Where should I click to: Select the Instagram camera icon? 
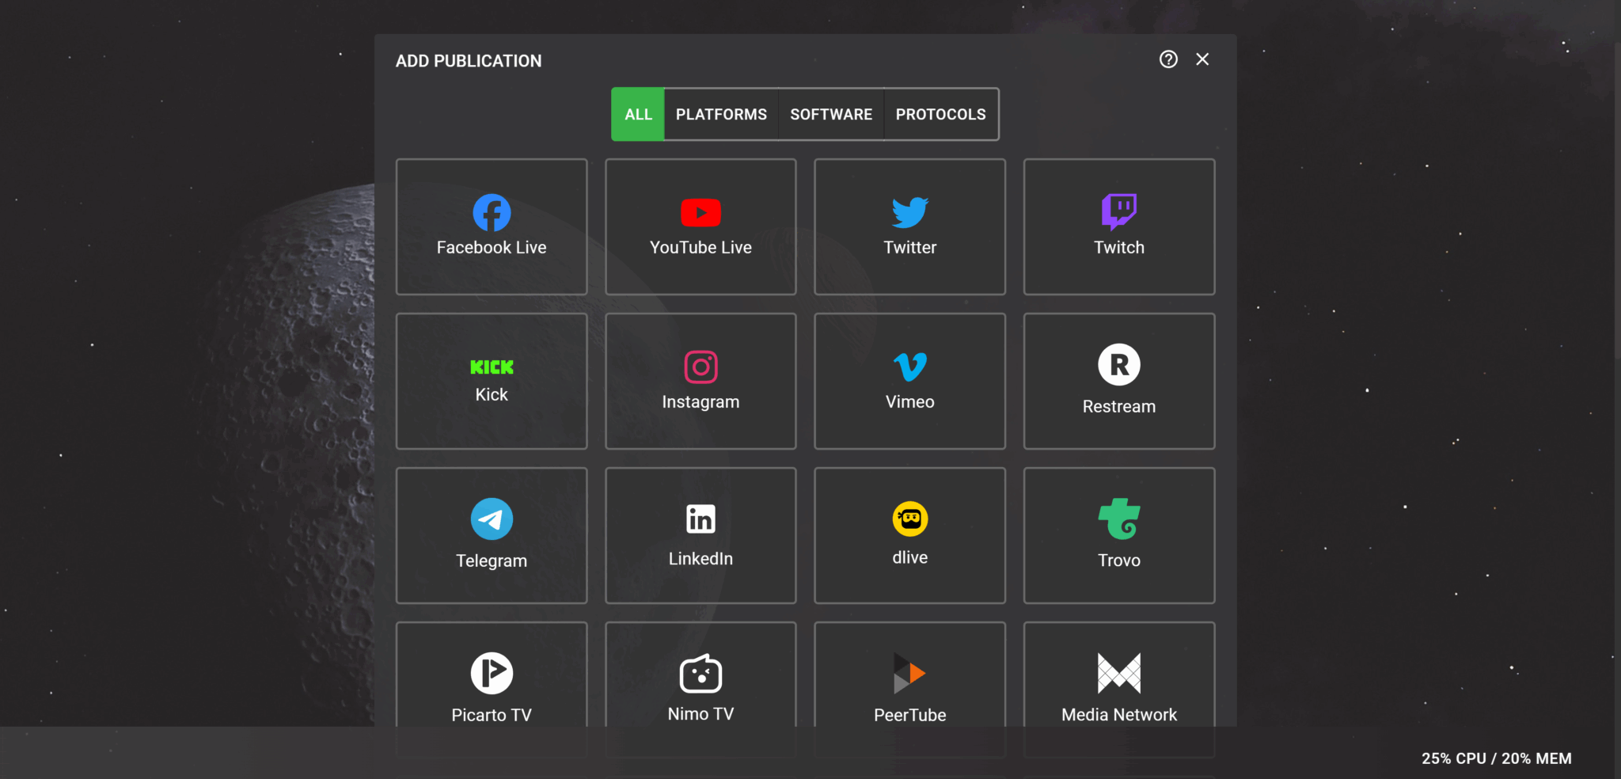tap(700, 367)
